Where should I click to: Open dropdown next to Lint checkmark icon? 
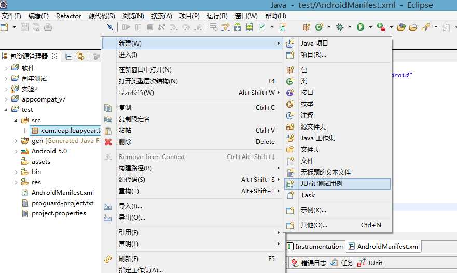[x=272, y=27]
